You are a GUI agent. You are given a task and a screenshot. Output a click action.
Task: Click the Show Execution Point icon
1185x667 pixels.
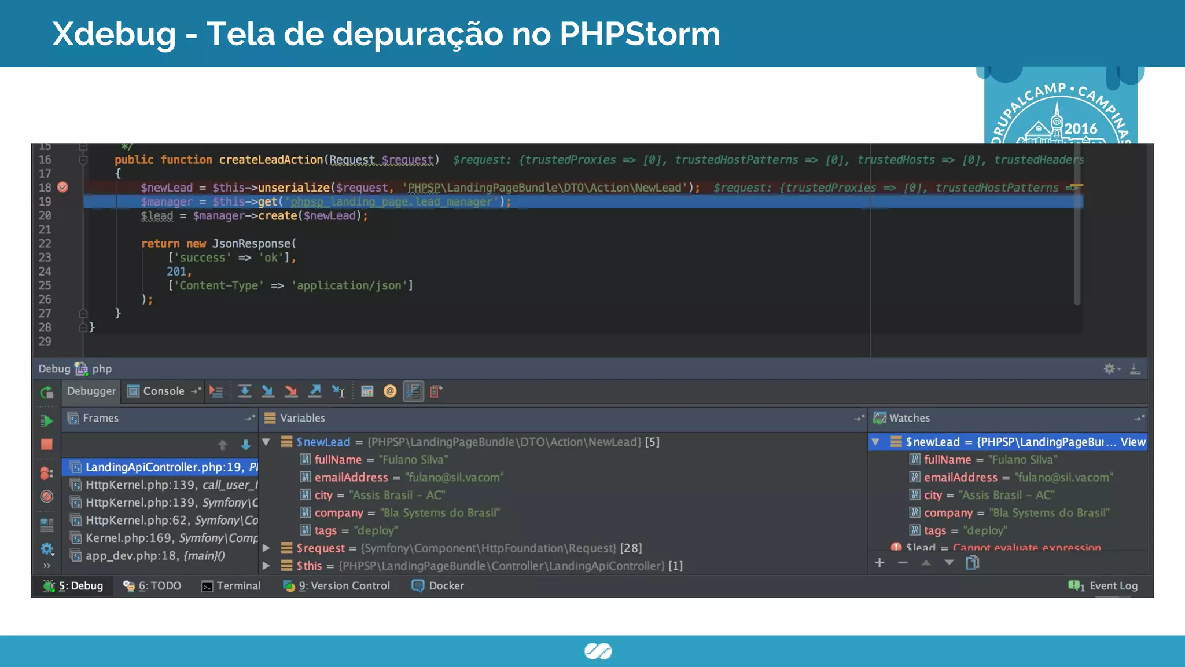tap(216, 392)
